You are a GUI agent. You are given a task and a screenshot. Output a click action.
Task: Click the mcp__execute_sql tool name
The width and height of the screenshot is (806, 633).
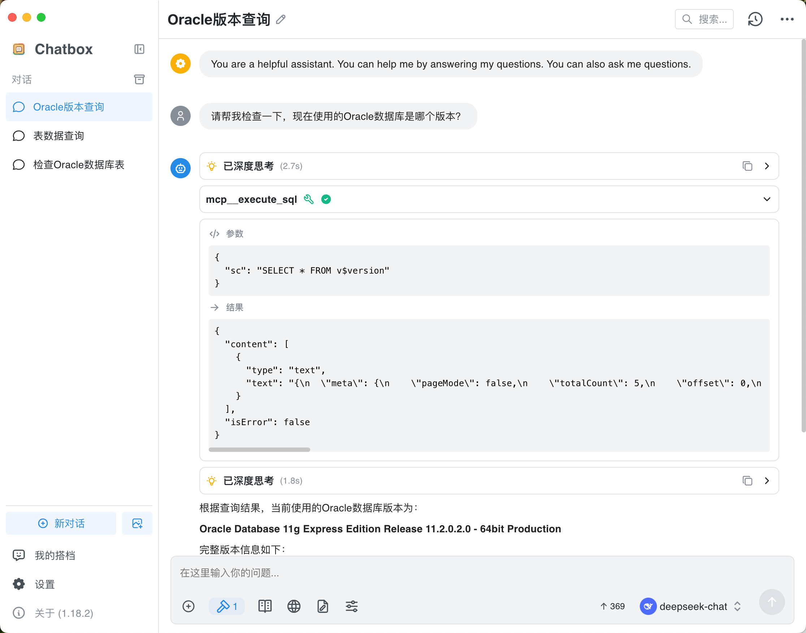tap(251, 199)
